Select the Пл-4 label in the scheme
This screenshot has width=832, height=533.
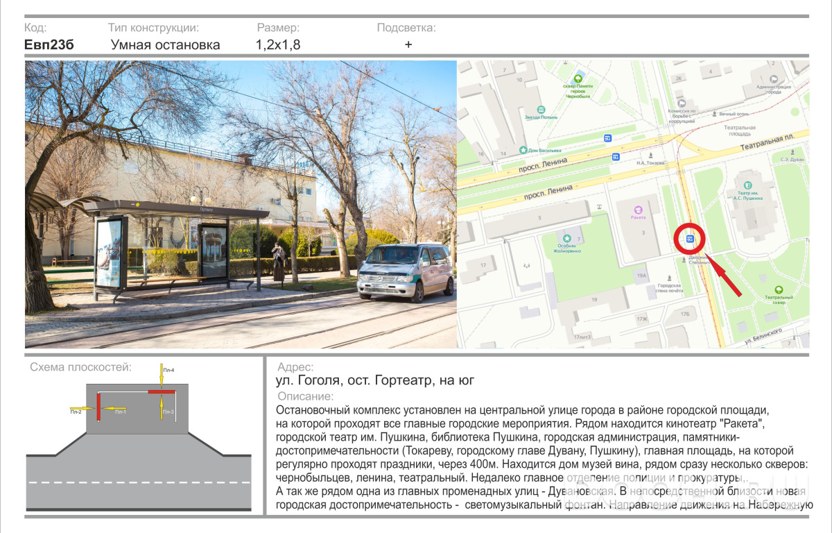coord(168,371)
